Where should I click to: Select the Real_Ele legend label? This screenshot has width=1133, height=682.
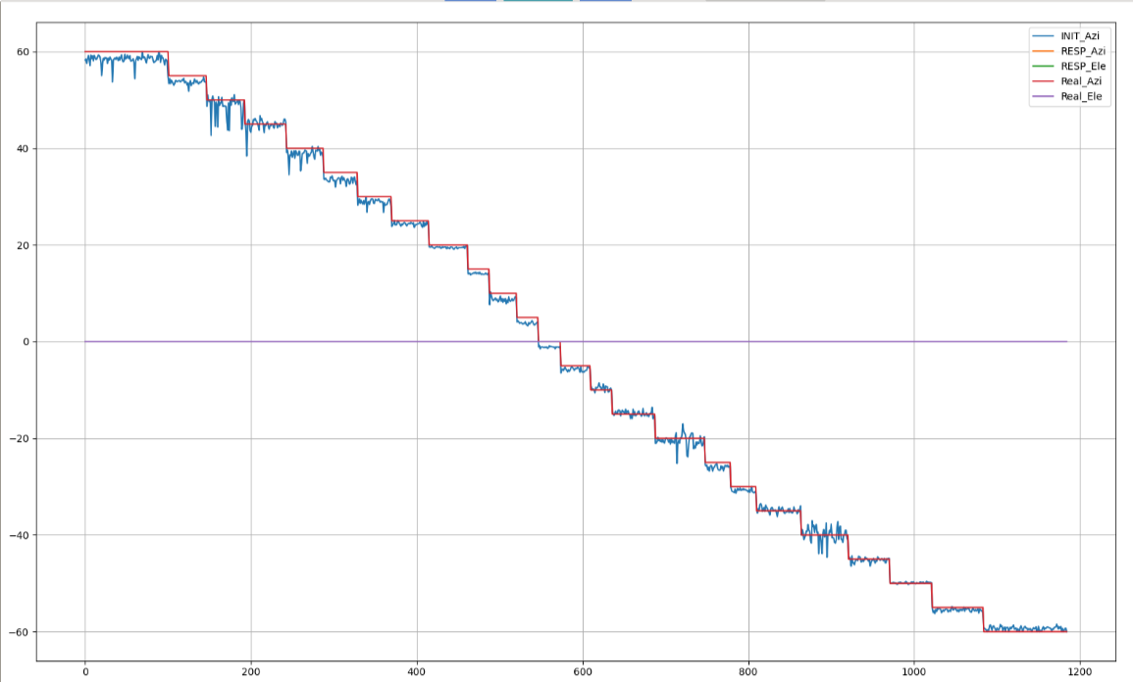point(1081,97)
